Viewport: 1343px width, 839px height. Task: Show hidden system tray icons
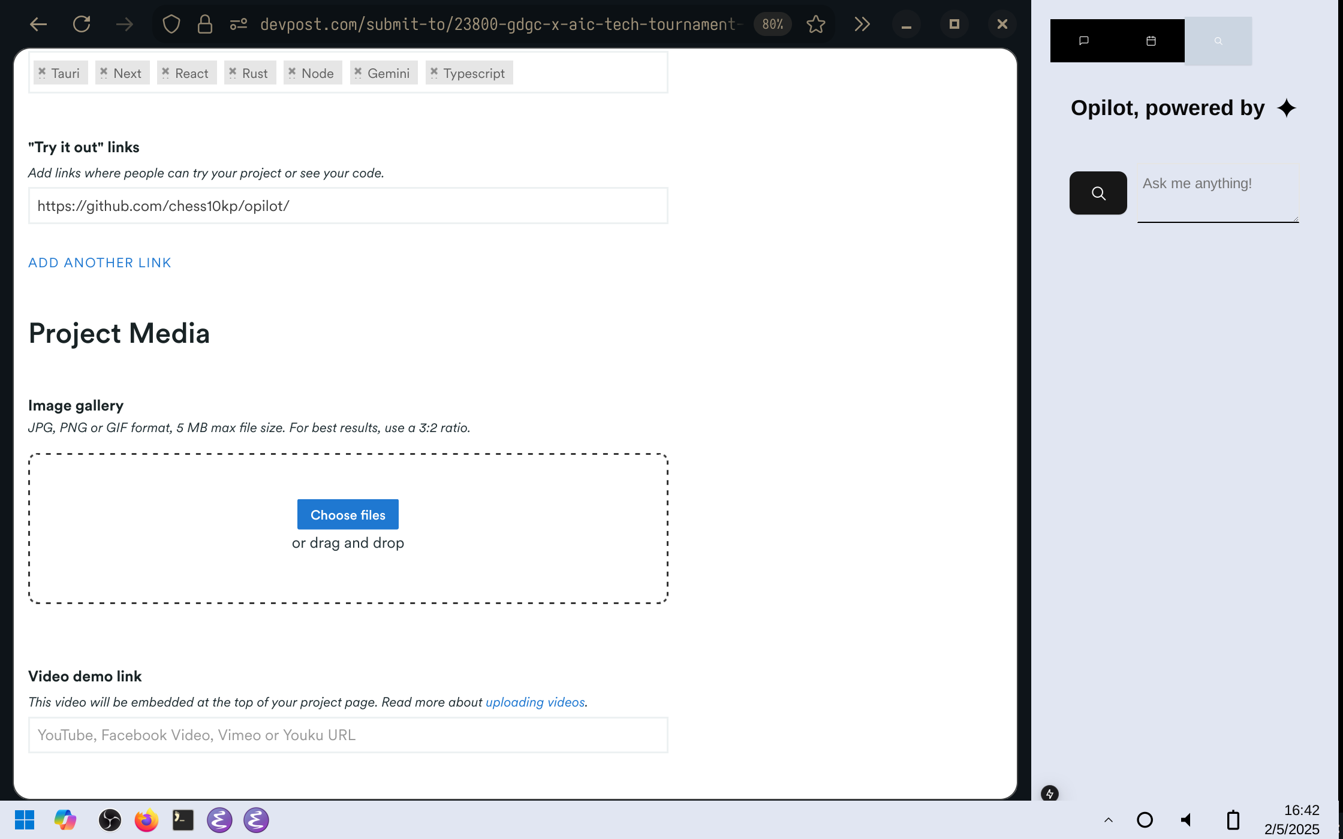point(1108,820)
